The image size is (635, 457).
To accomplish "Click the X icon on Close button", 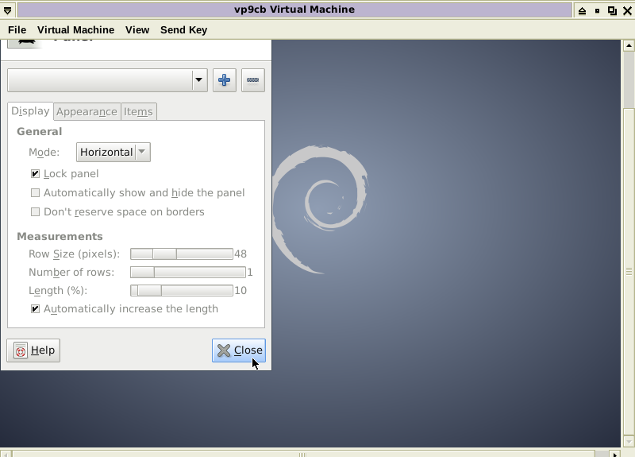I will [x=224, y=350].
